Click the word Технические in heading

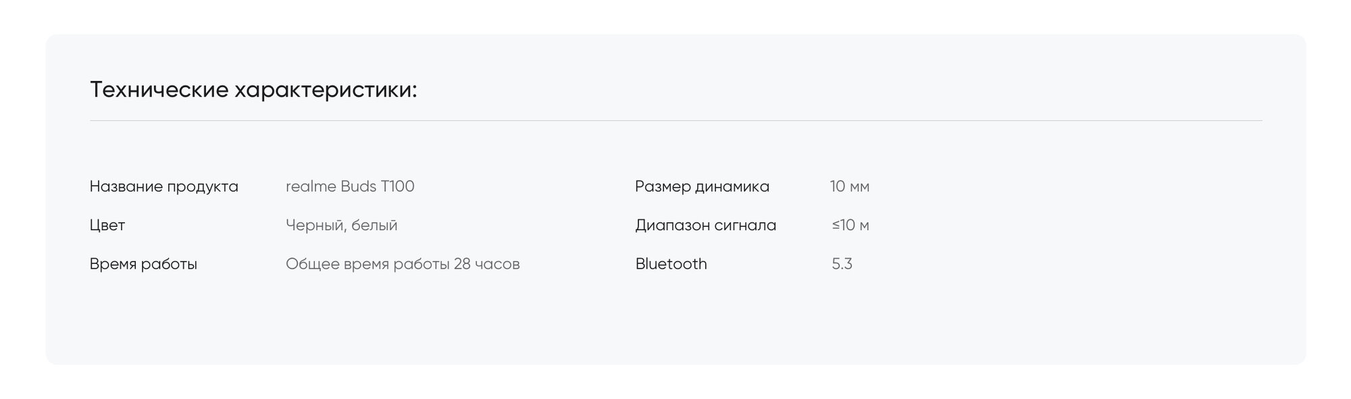click(159, 90)
